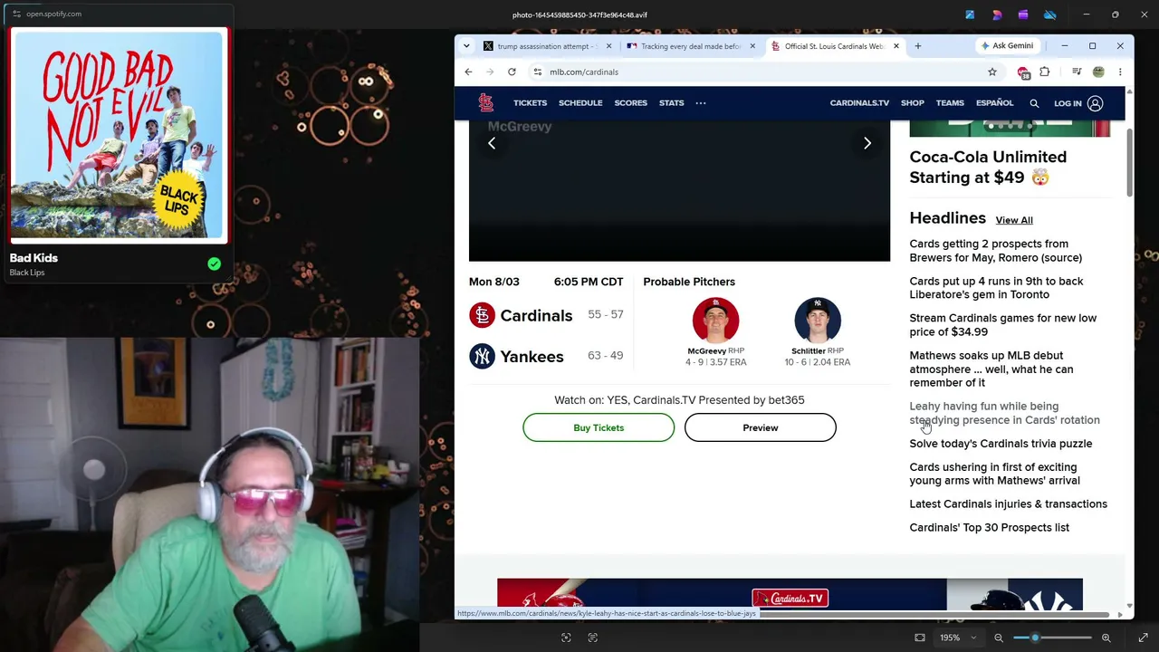Viewport: 1159px width, 652px height.
Task: Open Schlittler's pitcher headshot
Action: click(x=818, y=321)
